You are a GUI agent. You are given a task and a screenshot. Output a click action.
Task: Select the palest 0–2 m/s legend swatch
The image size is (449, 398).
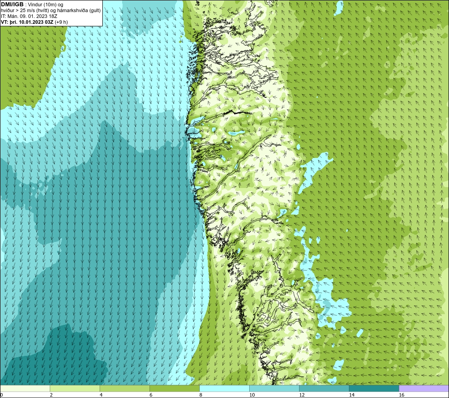pos(25,388)
